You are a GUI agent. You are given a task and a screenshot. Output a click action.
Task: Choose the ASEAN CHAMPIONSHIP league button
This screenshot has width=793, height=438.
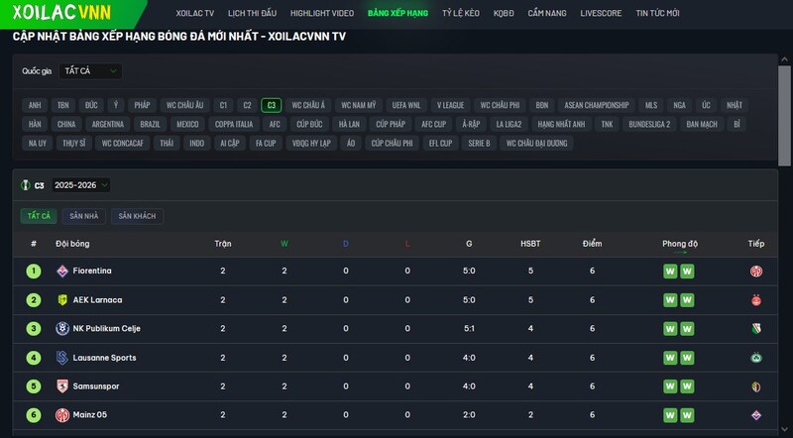(596, 105)
